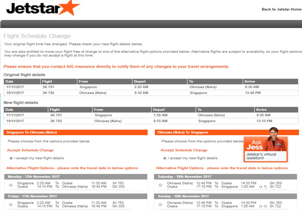
Task: Click new departure time 1:50 AM
Action: point(161,115)
